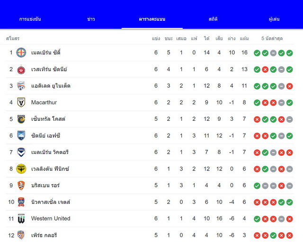303x245 pixels.
Task: Click the Melbourne City club crest
Action: coord(21,52)
